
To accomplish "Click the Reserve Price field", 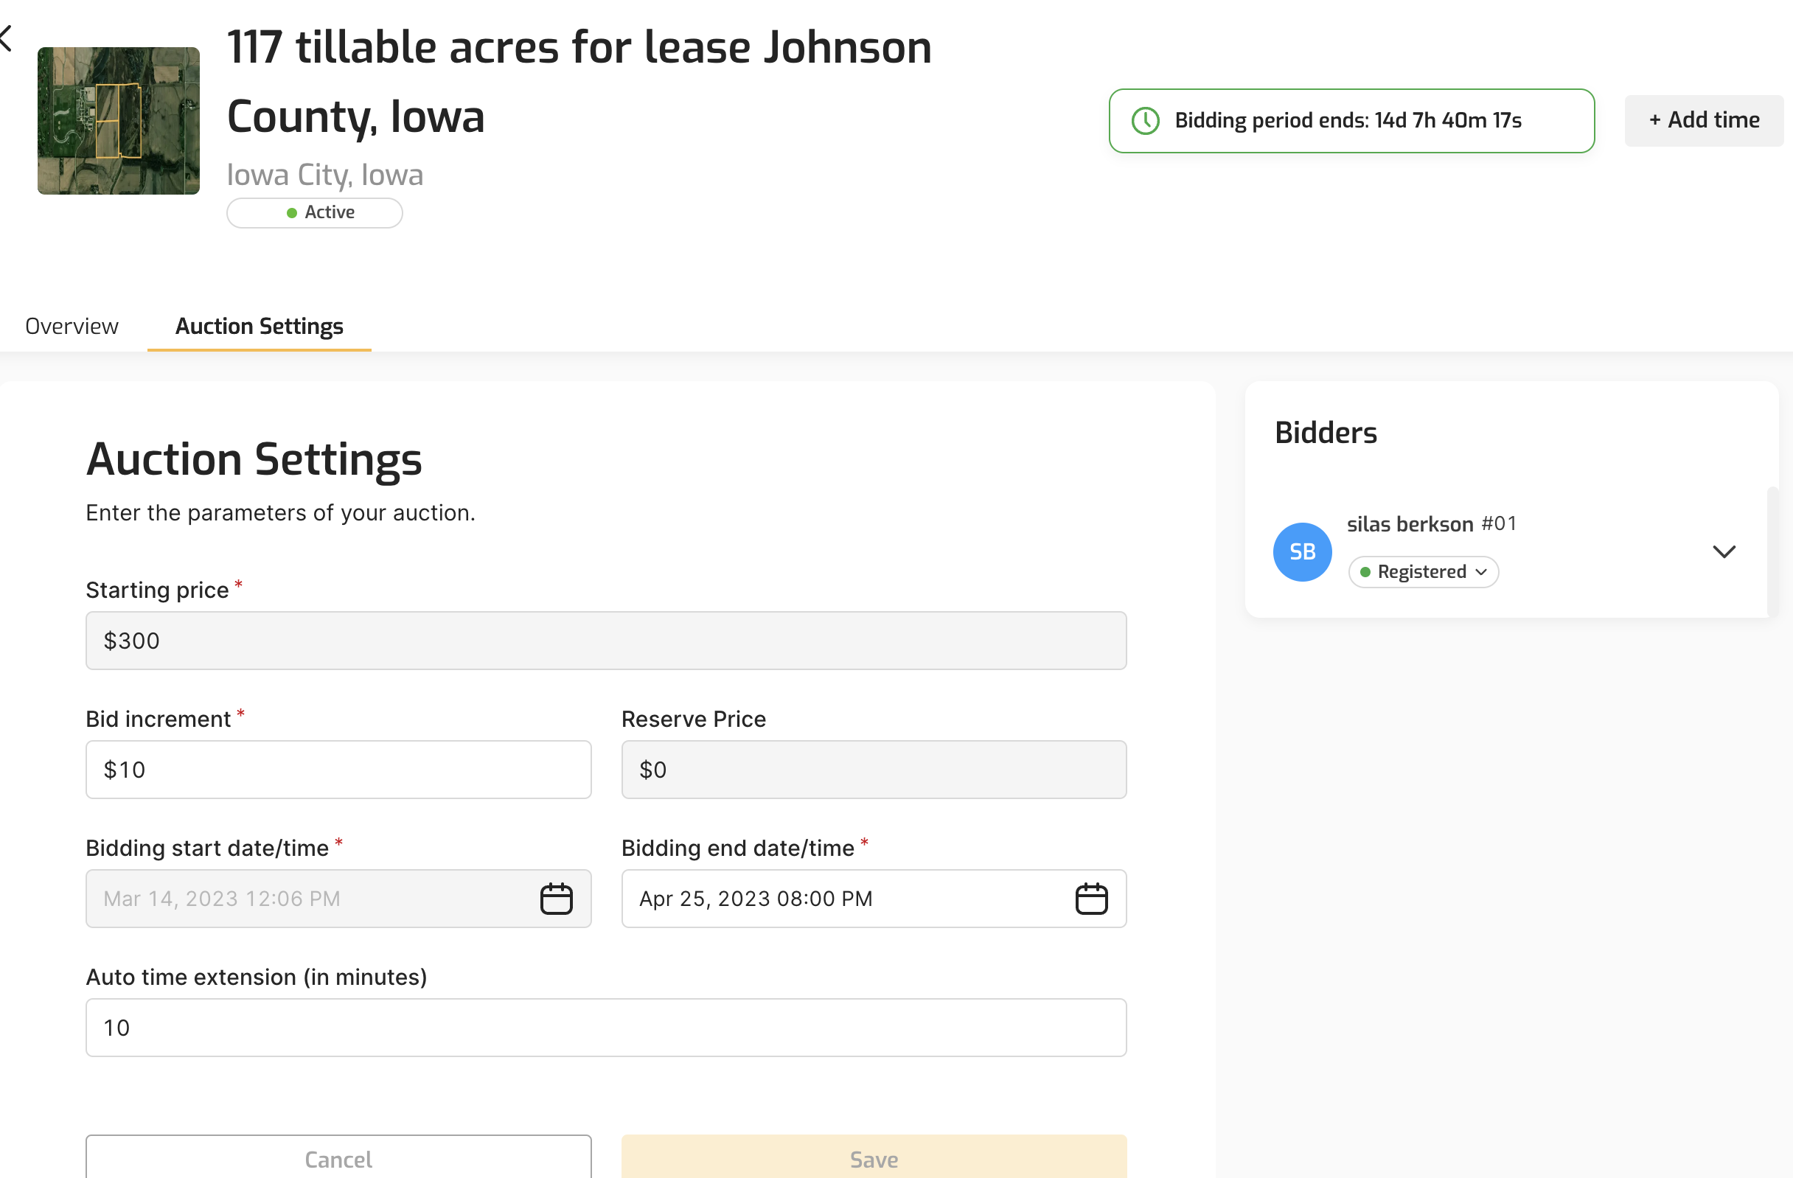I will 873,769.
